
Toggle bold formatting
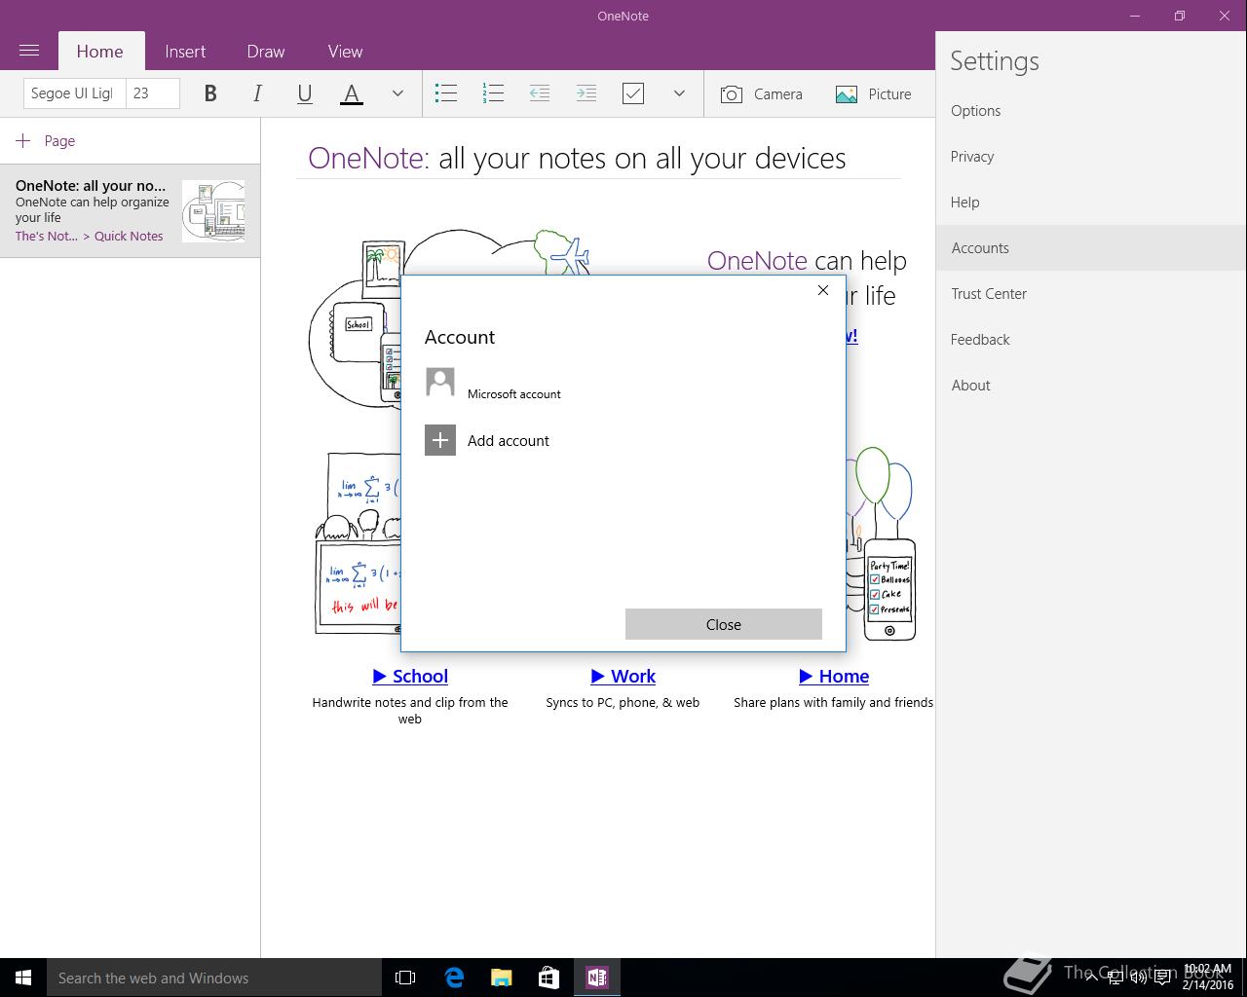(210, 93)
